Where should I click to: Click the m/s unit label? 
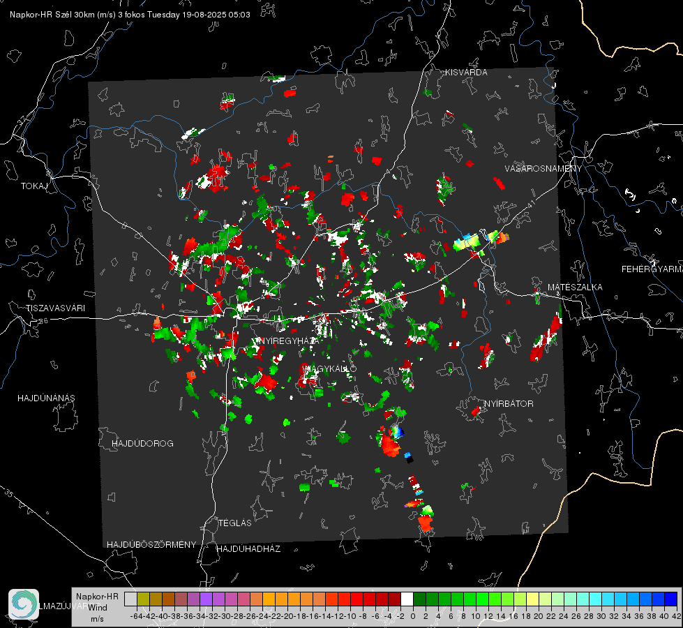click(97, 619)
